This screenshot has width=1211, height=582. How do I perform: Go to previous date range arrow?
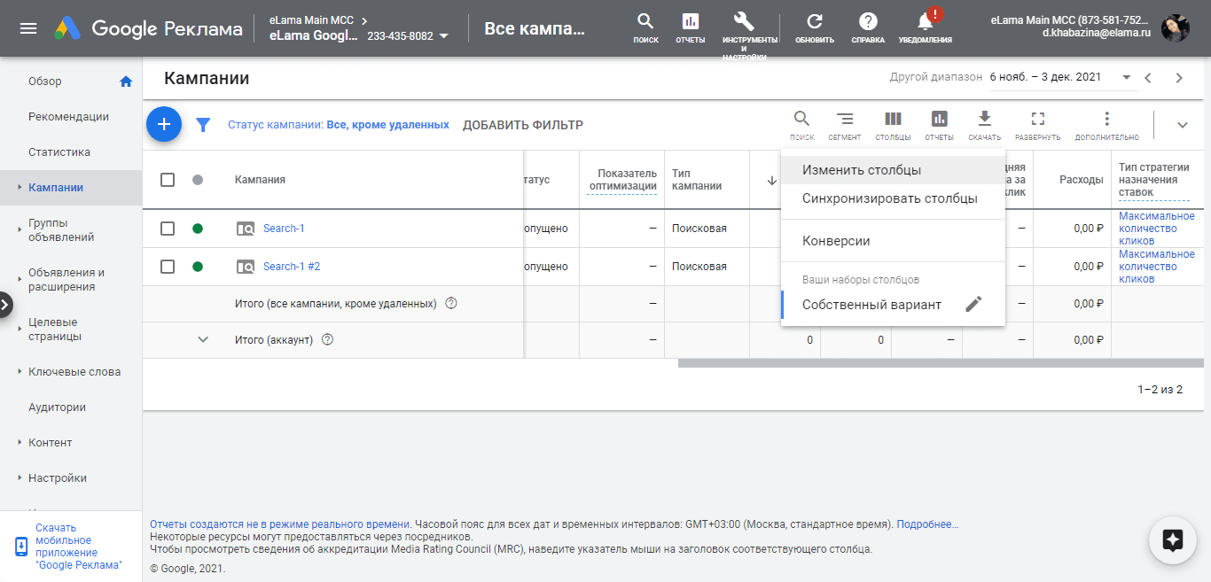pos(1148,78)
